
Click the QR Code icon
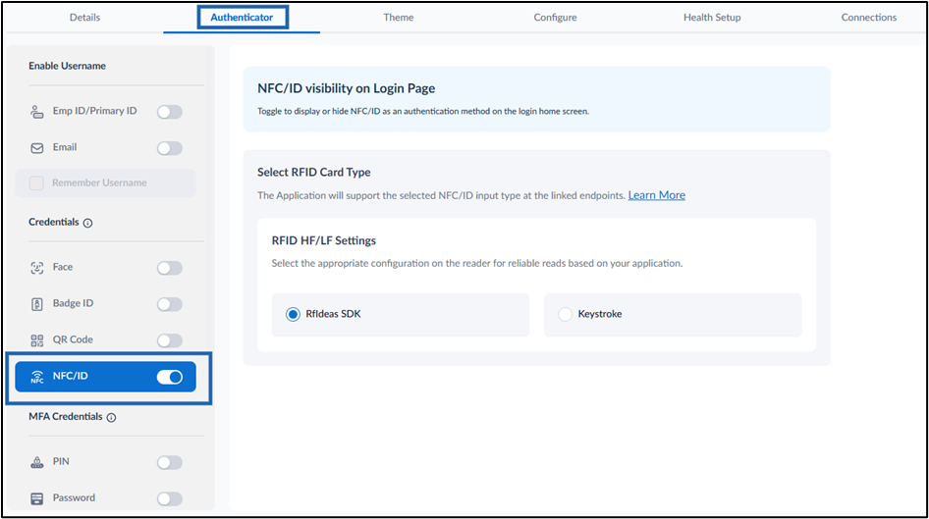click(36, 340)
